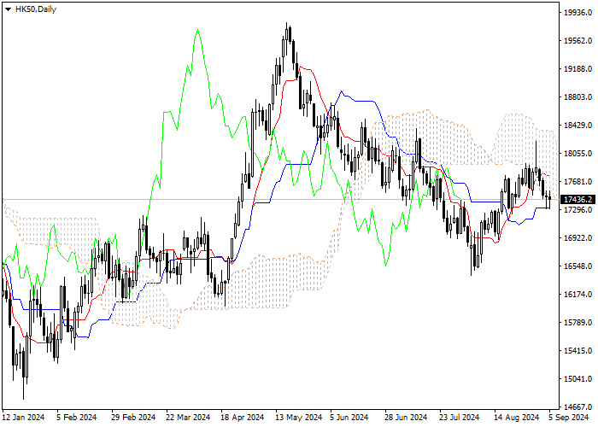Click price axis label 16922.0
Image resolution: width=598 pixels, height=427 pixels.
click(577, 238)
